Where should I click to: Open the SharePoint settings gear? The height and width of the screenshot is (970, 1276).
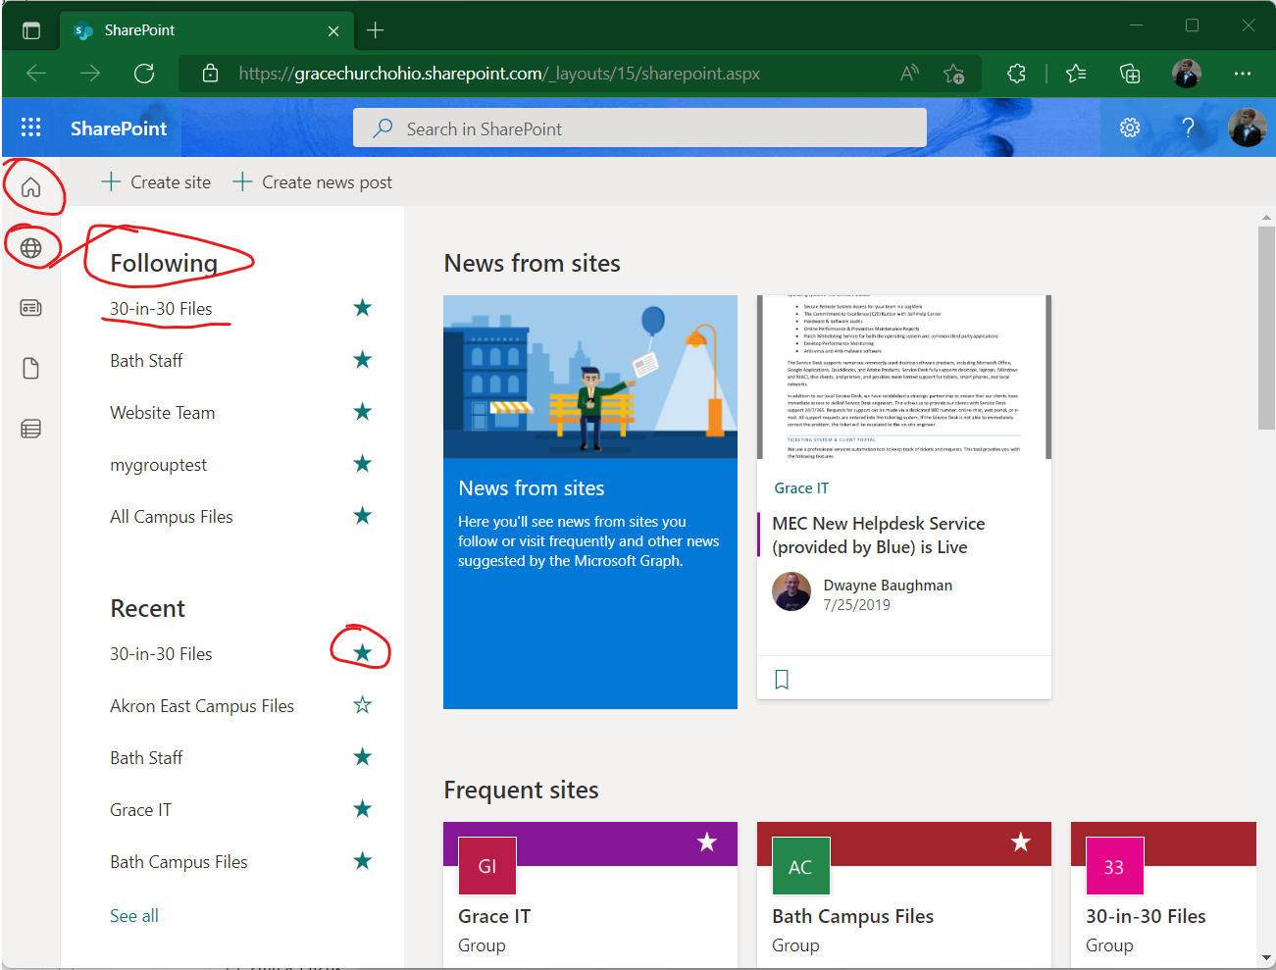[1130, 128]
